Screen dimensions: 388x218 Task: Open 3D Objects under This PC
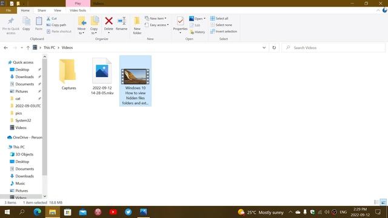[x=24, y=154]
